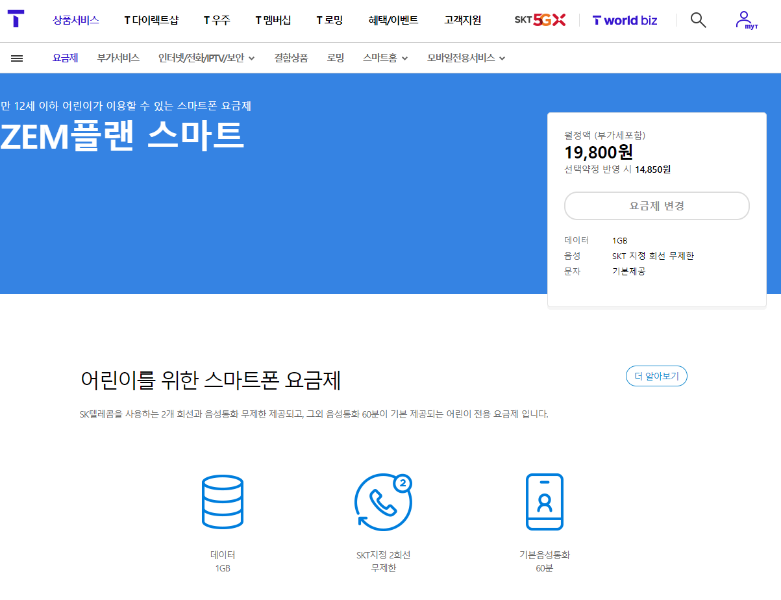
Task: Expand the 모바일전용서비스 dropdown
Action: pyautogui.click(x=466, y=58)
